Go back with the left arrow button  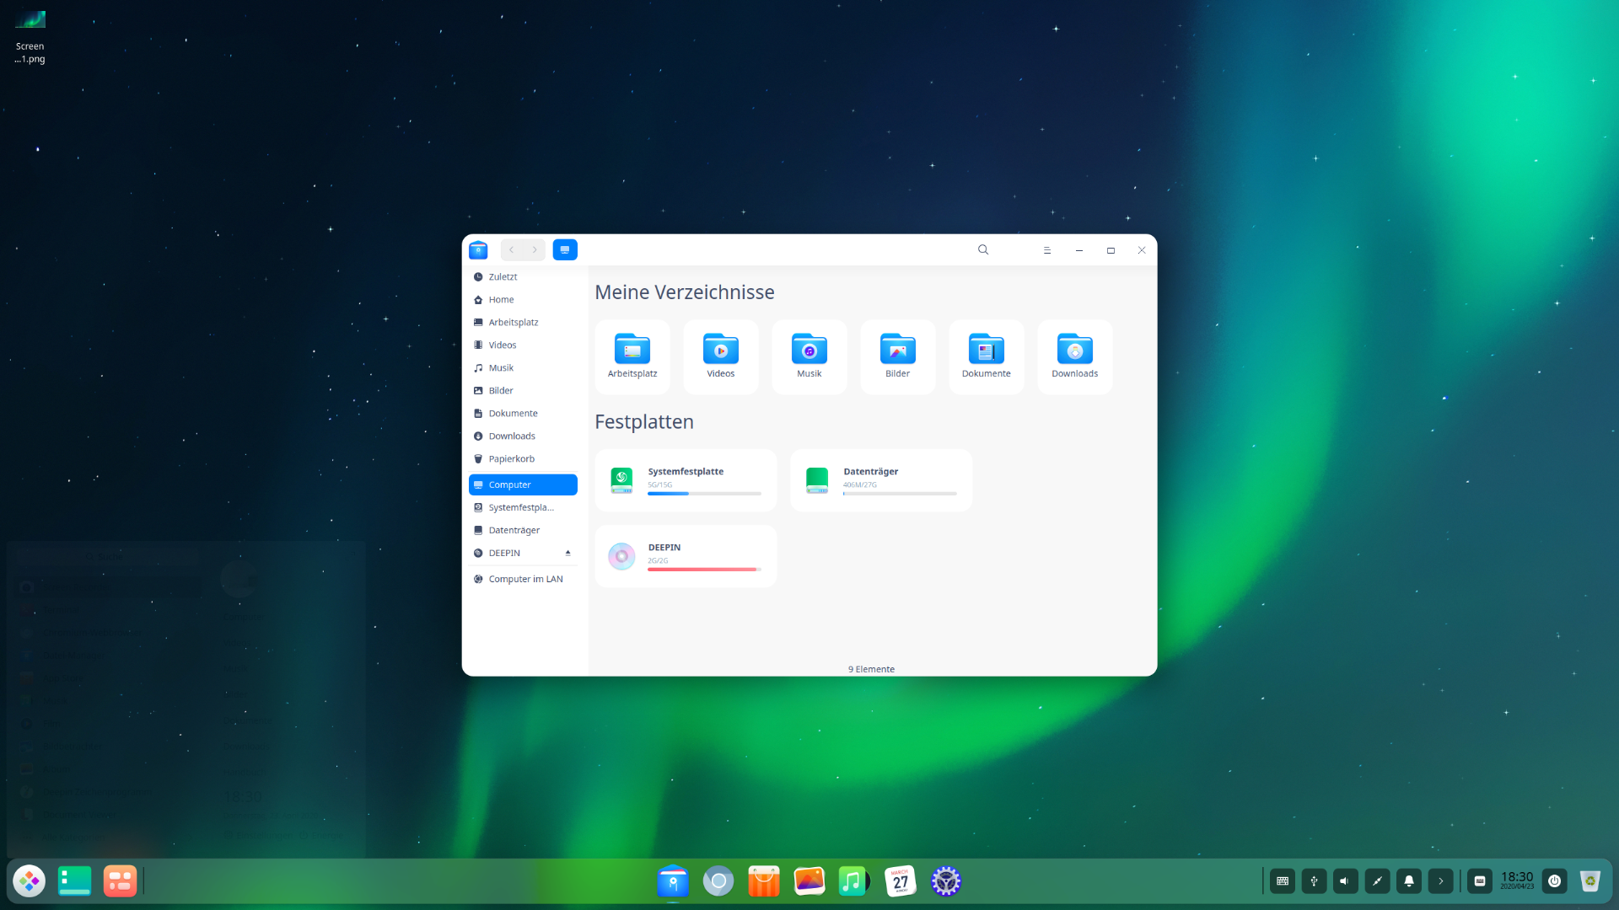(x=512, y=250)
